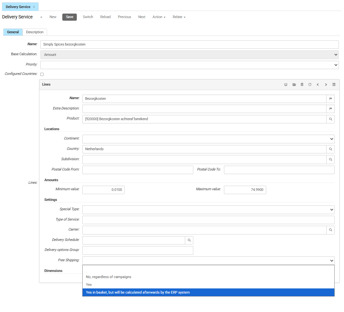Viewport: 344px width, 312px height.
Task: Close the Delivery Service tab
Action: coord(34,7)
